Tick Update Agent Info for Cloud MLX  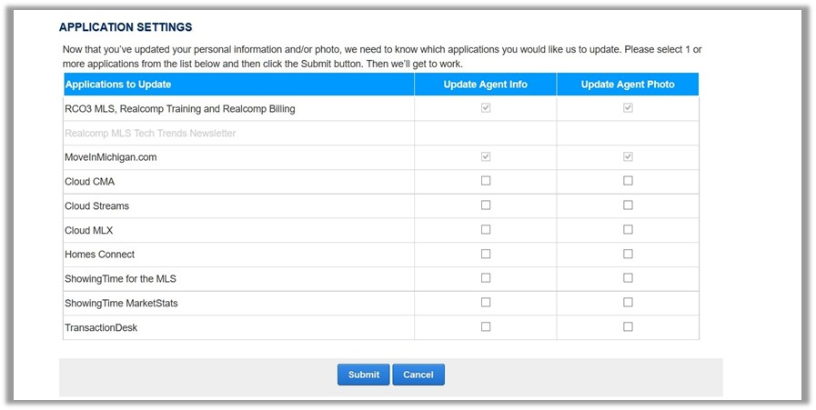pyautogui.click(x=486, y=229)
